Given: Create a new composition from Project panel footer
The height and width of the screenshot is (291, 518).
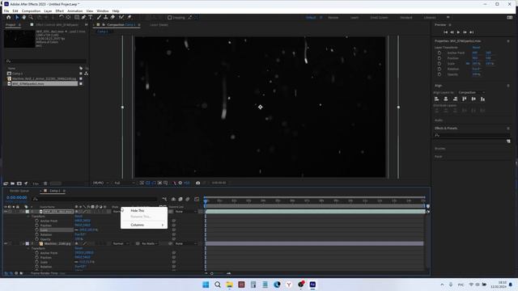Looking at the screenshot, I should coord(19,183).
